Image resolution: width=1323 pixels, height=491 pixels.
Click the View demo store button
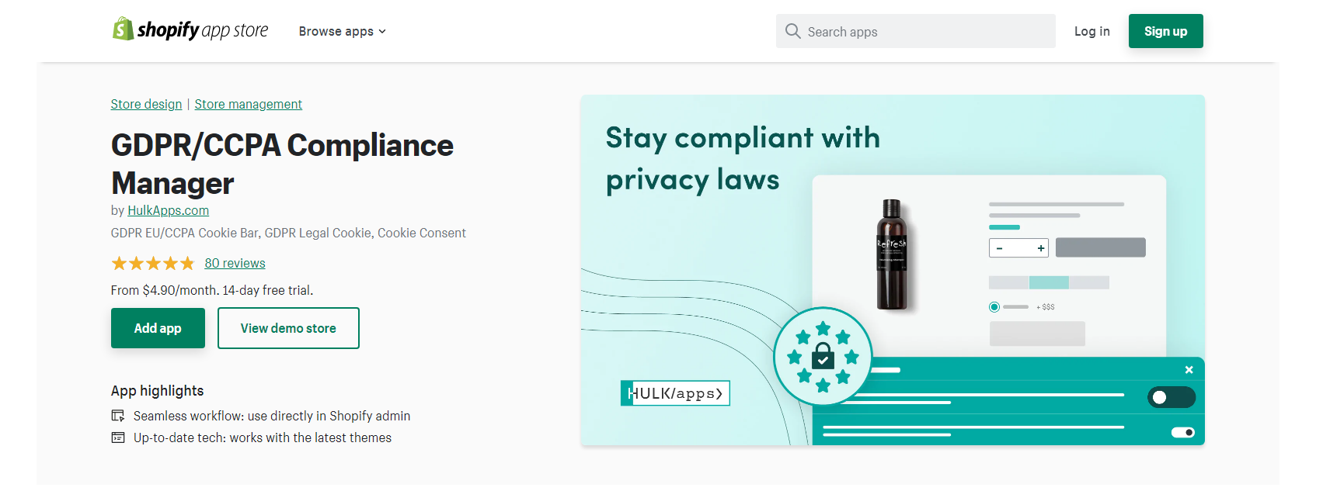coord(288,328)
